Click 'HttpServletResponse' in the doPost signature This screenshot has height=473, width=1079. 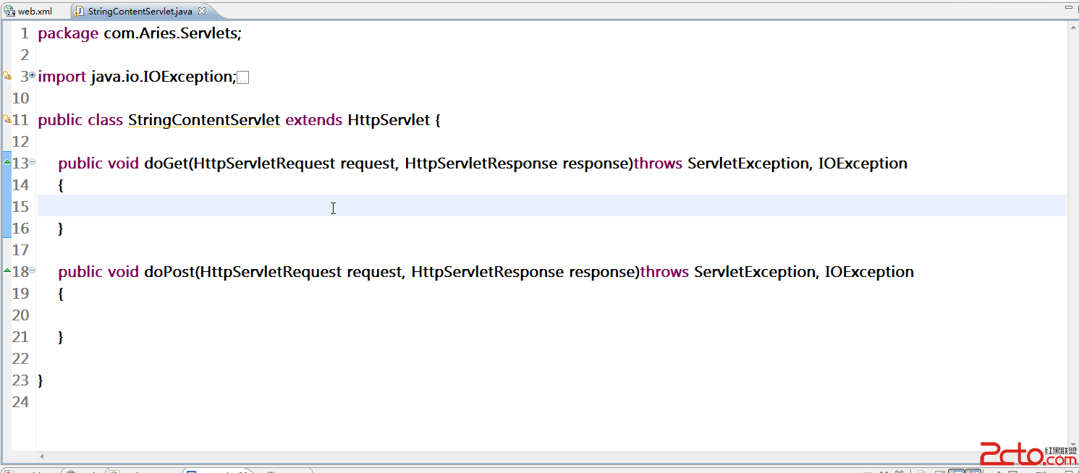pos(488,272)
